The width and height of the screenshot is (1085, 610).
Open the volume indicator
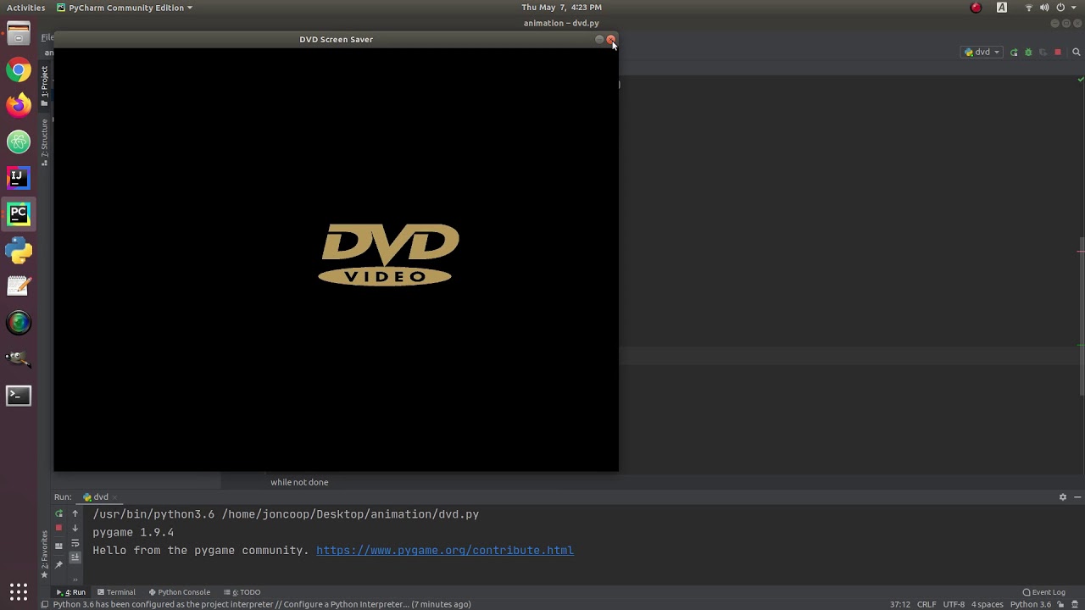(x=1044, y=8)
